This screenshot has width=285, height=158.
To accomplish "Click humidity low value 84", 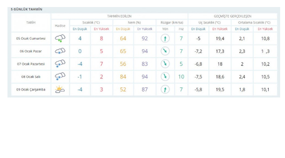I will [x=123, y=77].
